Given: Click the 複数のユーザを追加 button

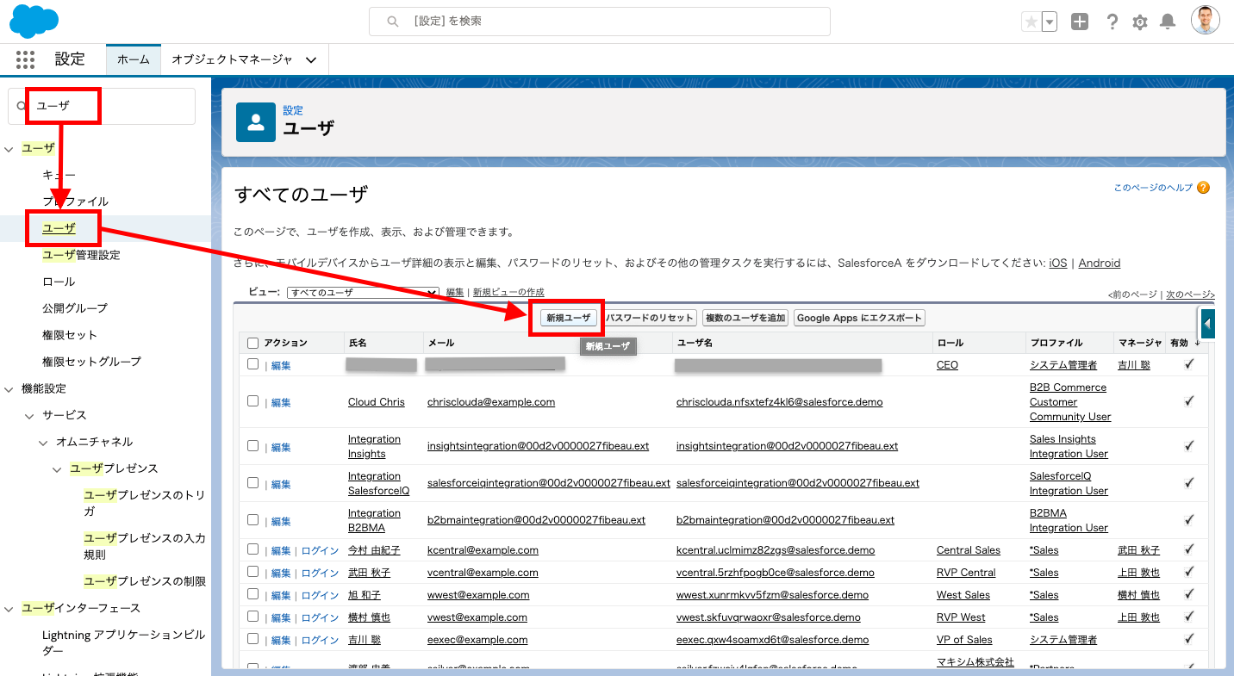Looking at the screenshot, I should (x=745, y=318).
